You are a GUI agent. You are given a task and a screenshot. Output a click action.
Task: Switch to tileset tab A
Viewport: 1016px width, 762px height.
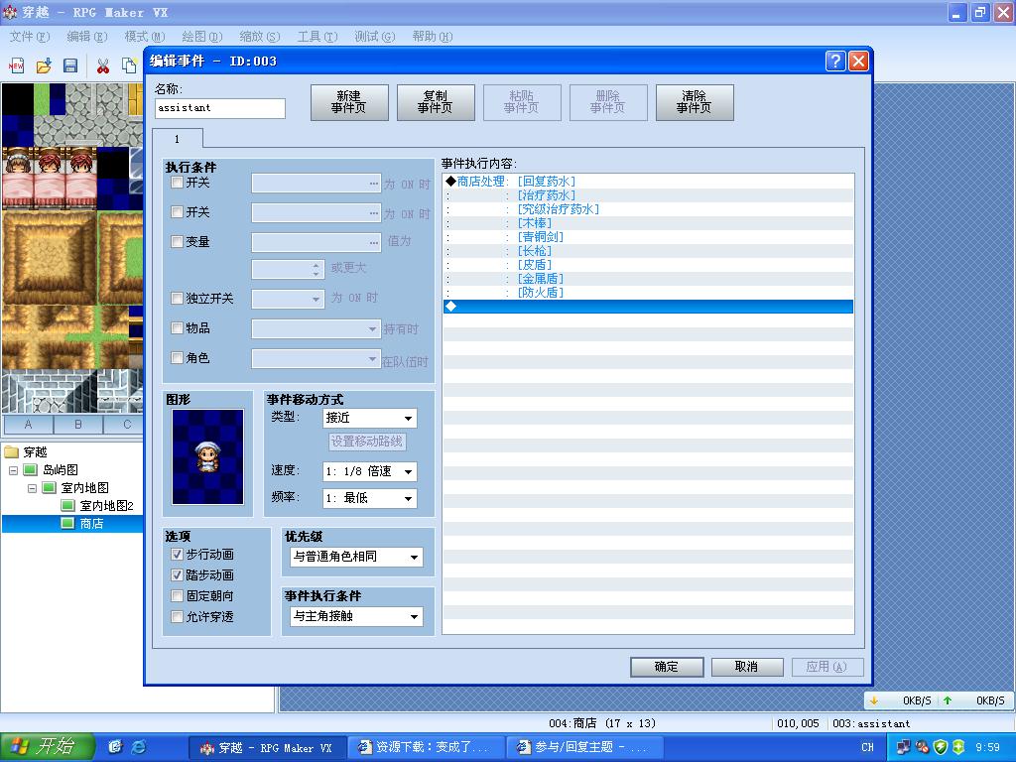[28, 425]
